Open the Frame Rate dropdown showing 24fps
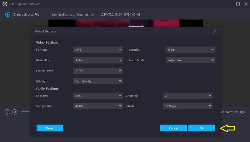The image size is (250, 142). (98, 71)
